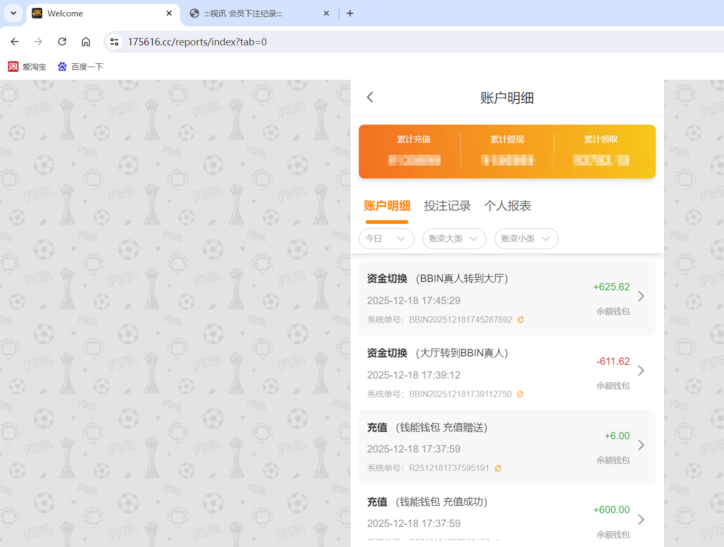Open a new browser tab
Viewport: 724px width, 547px height.
click(x=350, y=13)
